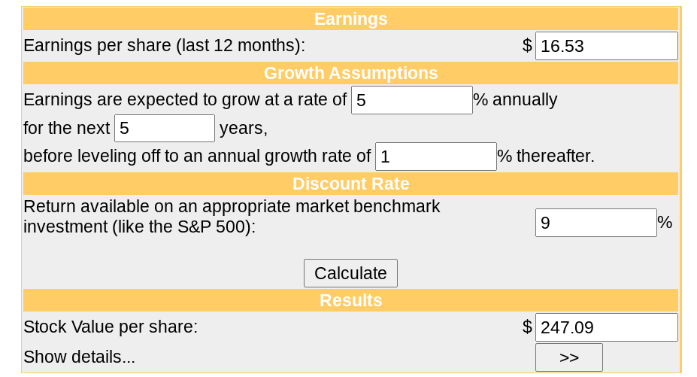Click the Discount Rate section header
Viewport: 697px width, 377px height.
tap(350, 184)
